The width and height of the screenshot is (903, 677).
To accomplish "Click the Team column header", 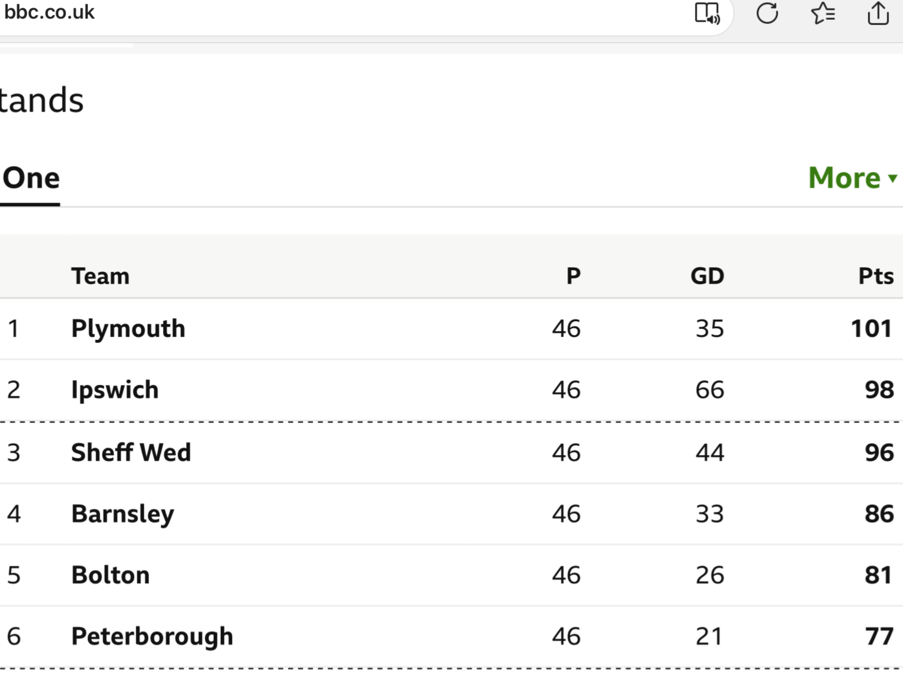I will [101, 276].
